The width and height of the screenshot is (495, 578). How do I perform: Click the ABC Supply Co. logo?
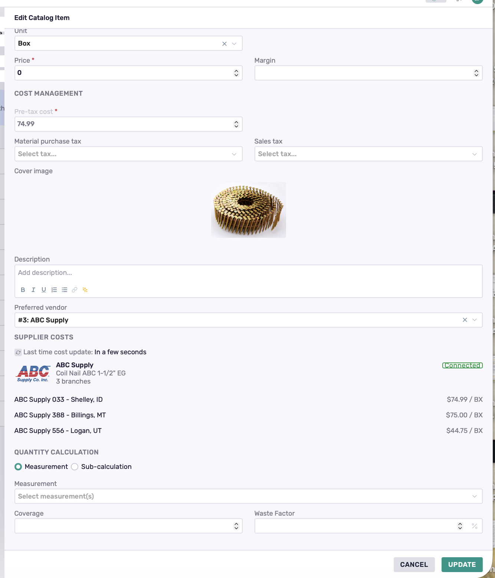click(33, 373)
